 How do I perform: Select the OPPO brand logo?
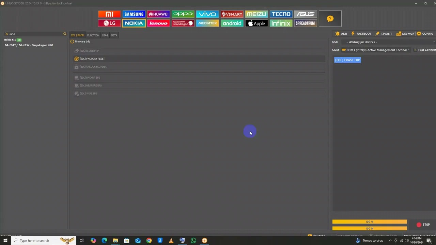point(183,14)
